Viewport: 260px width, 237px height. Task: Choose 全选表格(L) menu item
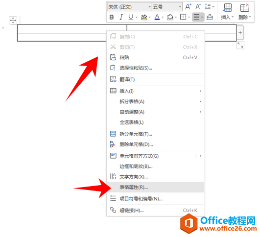[x=155, y=122]
